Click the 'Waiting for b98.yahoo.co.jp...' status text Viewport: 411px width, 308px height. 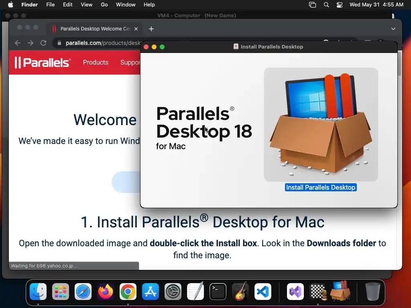tap(44, 266)
